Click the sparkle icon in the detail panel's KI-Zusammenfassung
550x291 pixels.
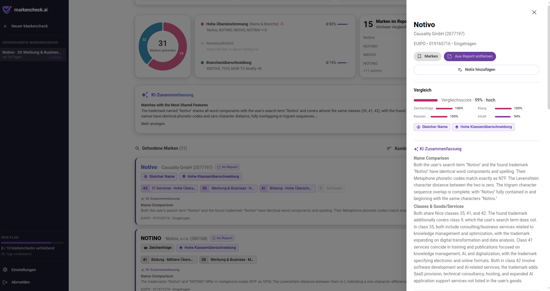[x=416, y=149]
